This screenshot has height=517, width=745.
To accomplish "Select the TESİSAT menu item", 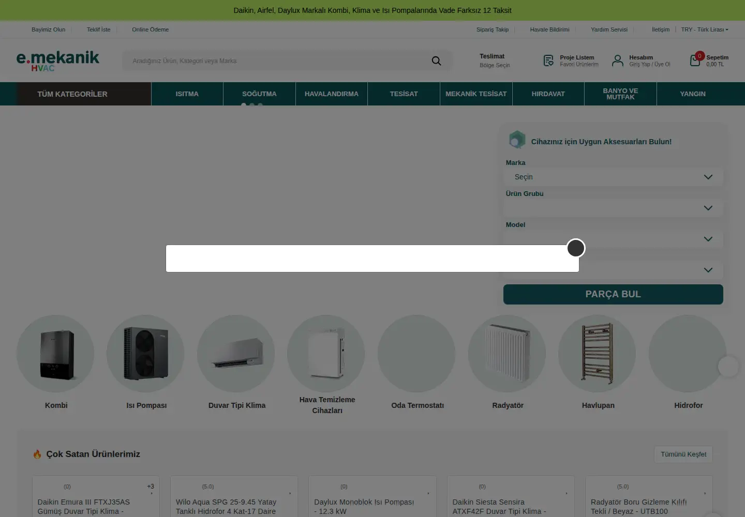I will 404,94.
